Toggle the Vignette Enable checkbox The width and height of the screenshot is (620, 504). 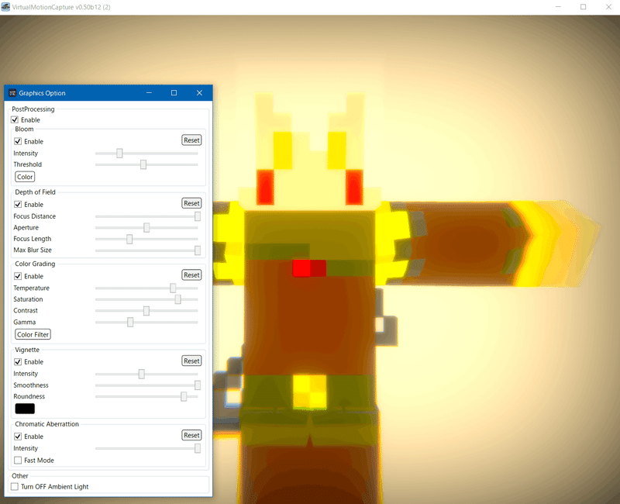tap(18, 361)
